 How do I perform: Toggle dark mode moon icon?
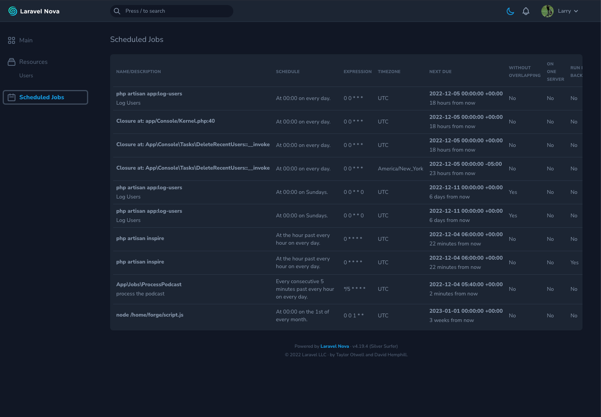(x=511, y=11)
